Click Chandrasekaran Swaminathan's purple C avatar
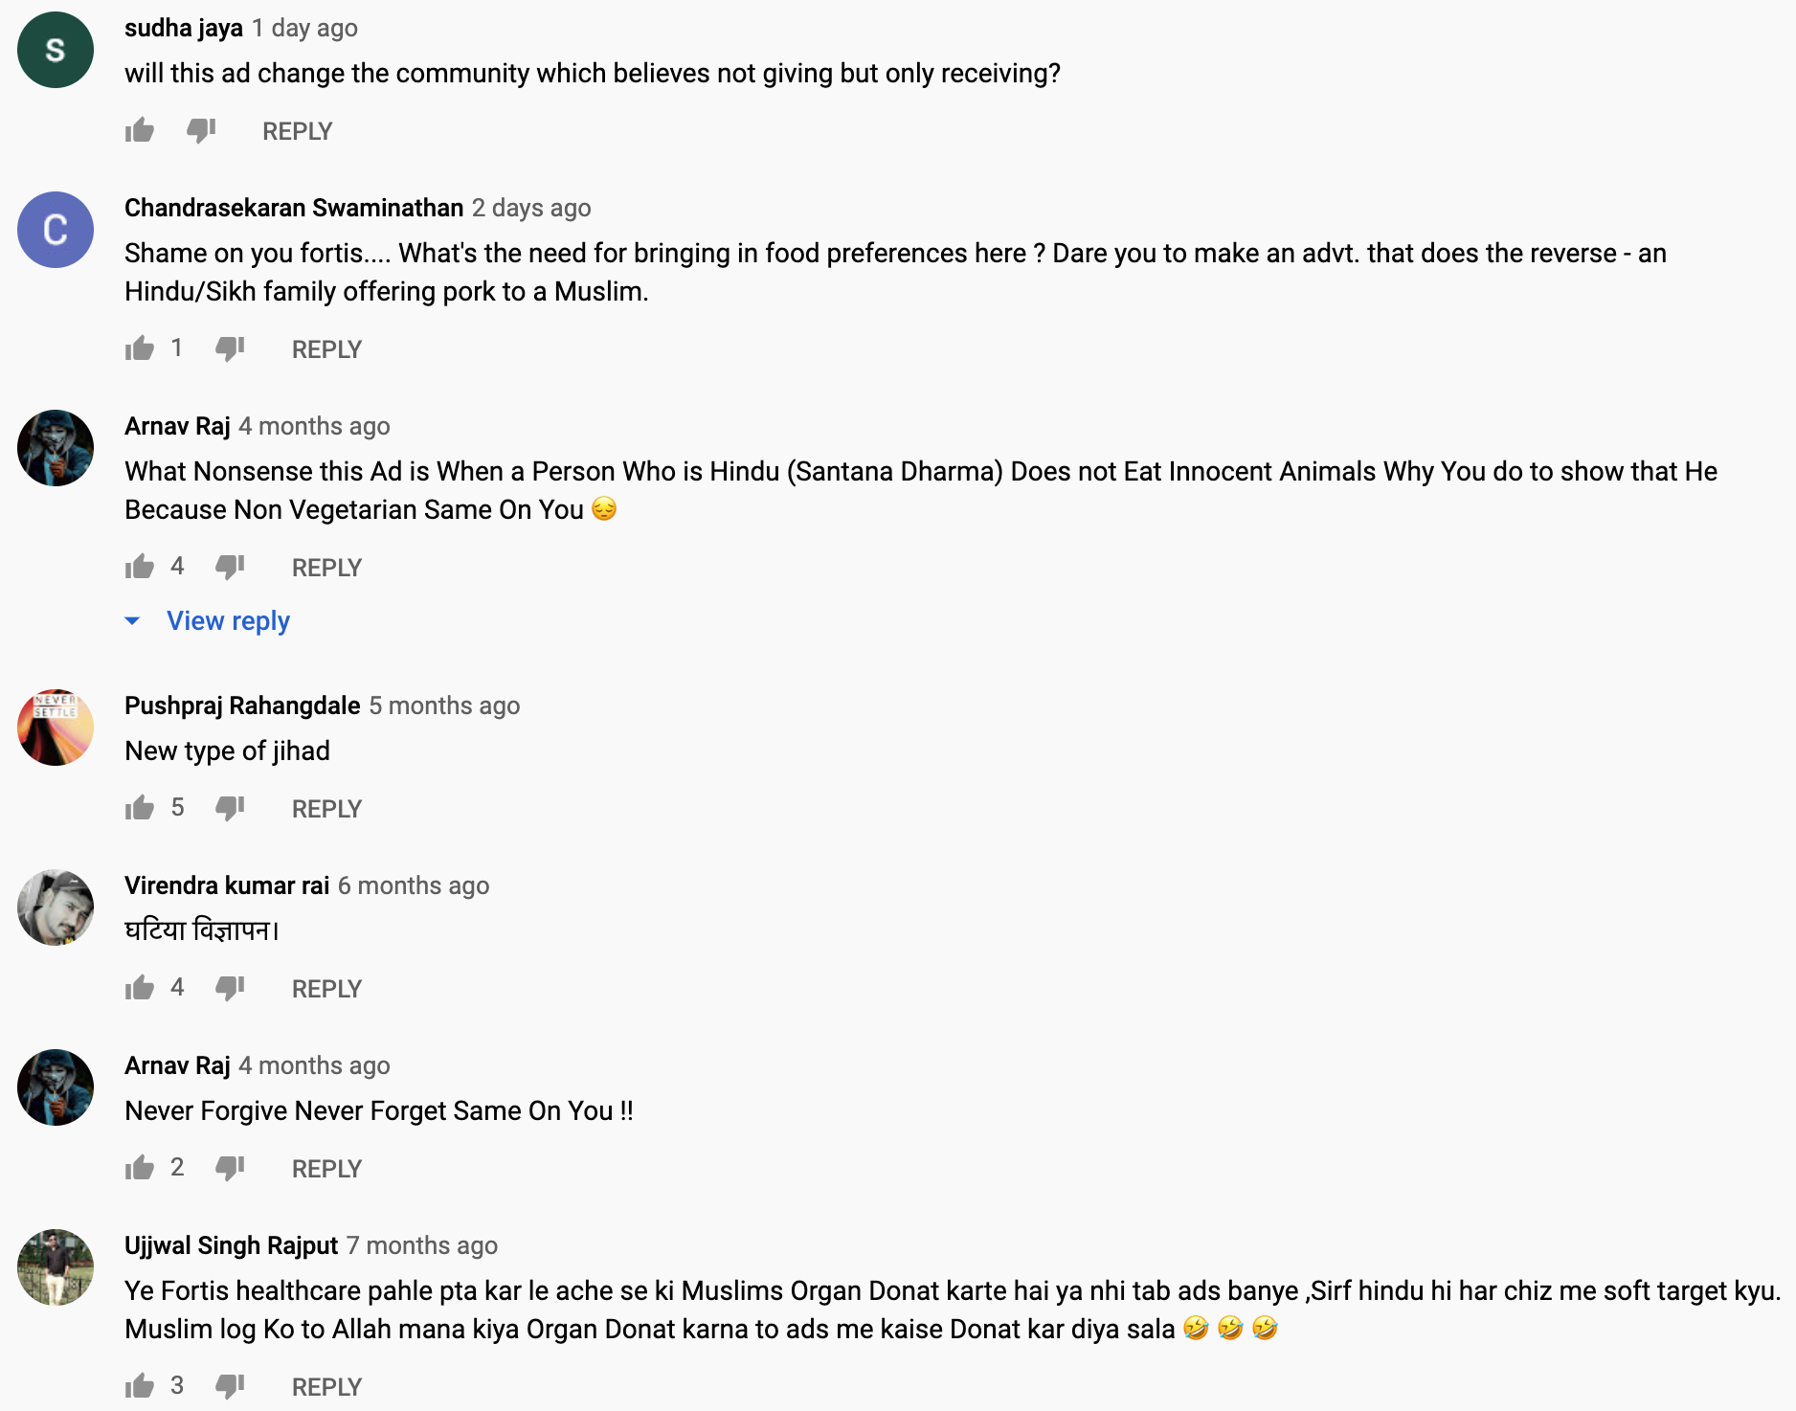The width and height of the screenshot is (1796, 1411). (x=56, y=230)
